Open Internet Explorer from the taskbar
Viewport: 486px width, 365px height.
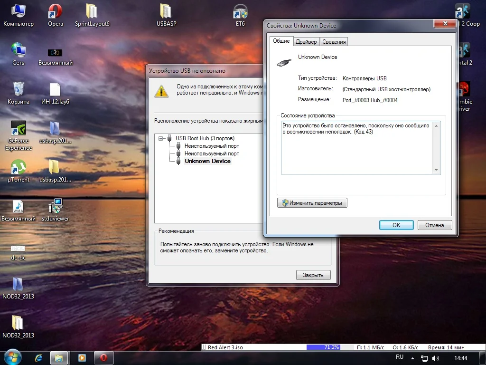click(38, 358)
